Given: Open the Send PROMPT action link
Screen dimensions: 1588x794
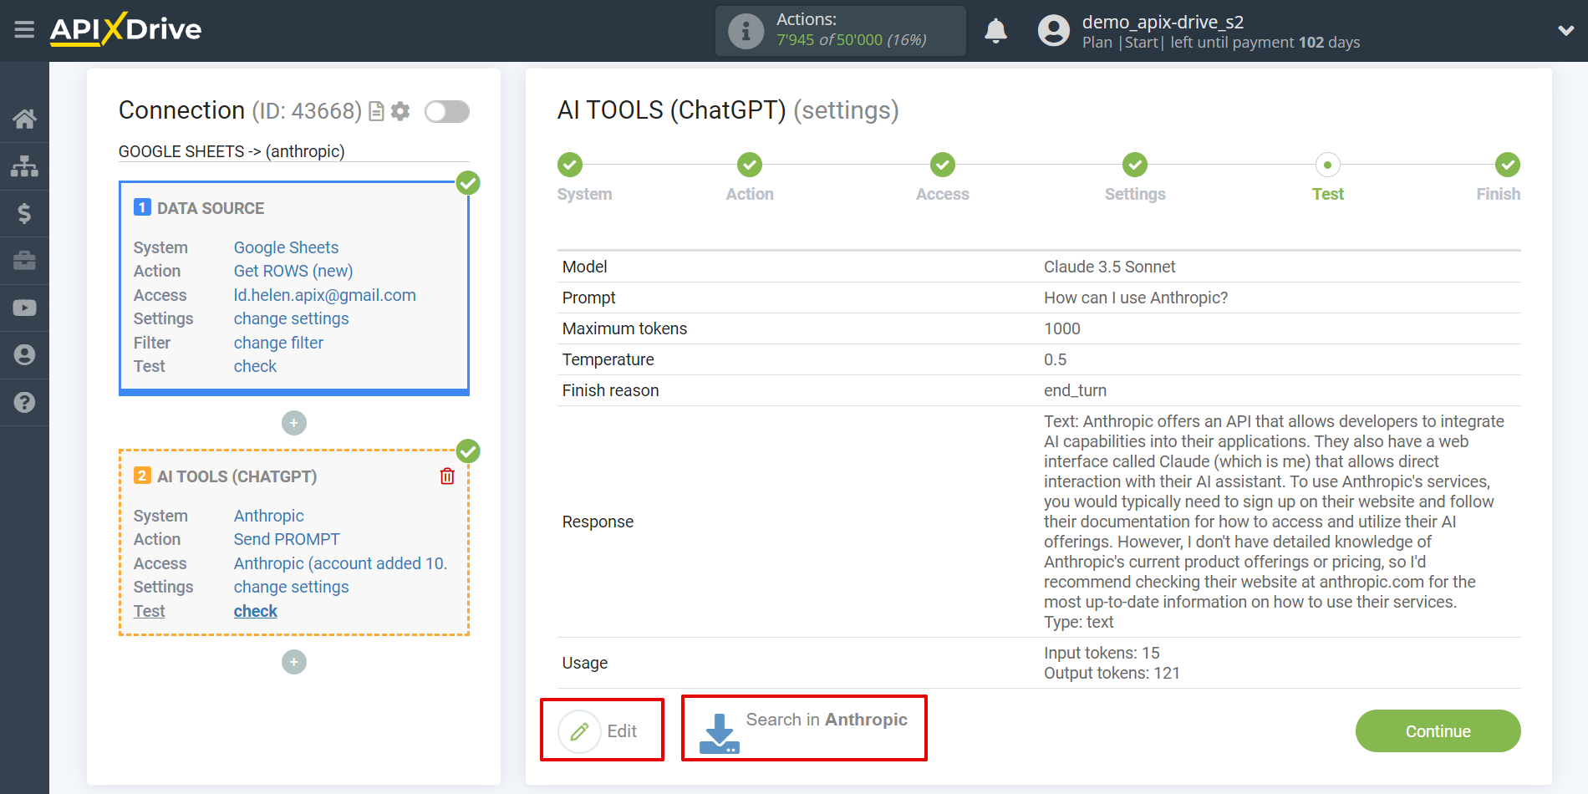Looking at the screenshot, I should 287,539.
